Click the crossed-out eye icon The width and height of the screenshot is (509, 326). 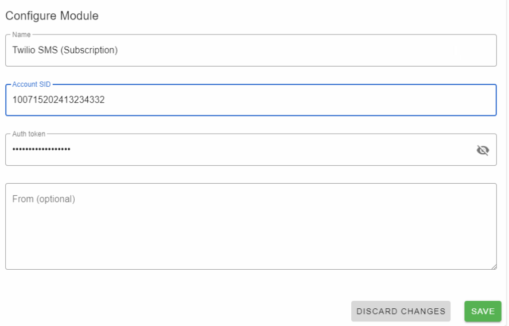coord(483,150)
